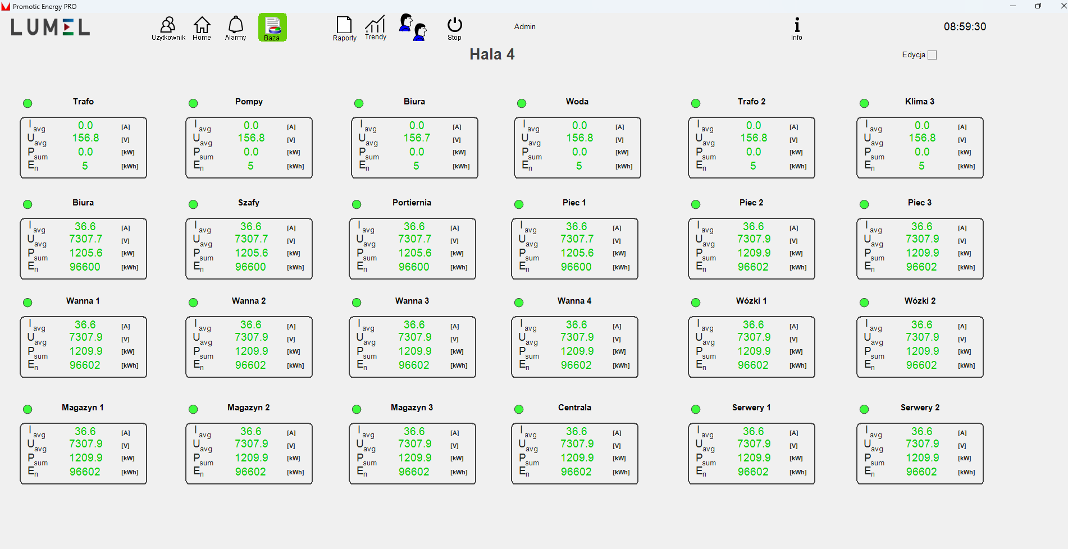
Task: Click the Wózki 2 title label
Action: [x=920, y=301]
